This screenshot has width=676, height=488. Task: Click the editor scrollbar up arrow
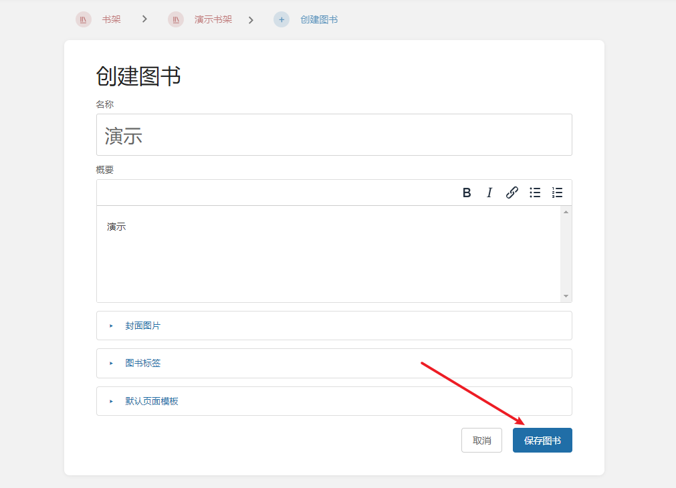point(566,212)
